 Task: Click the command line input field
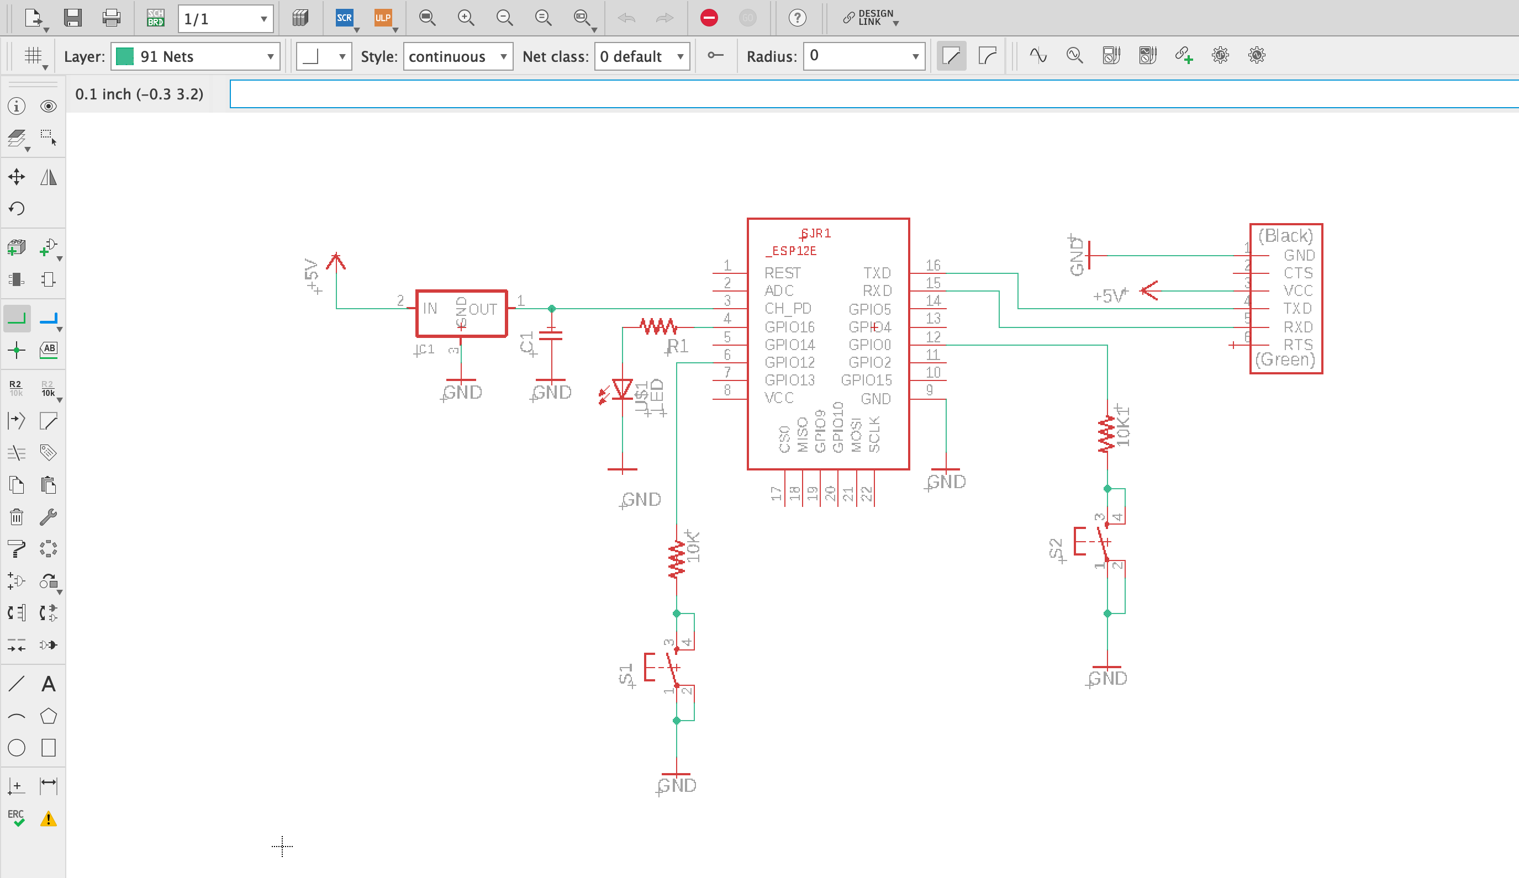click(x=874, y=94)
